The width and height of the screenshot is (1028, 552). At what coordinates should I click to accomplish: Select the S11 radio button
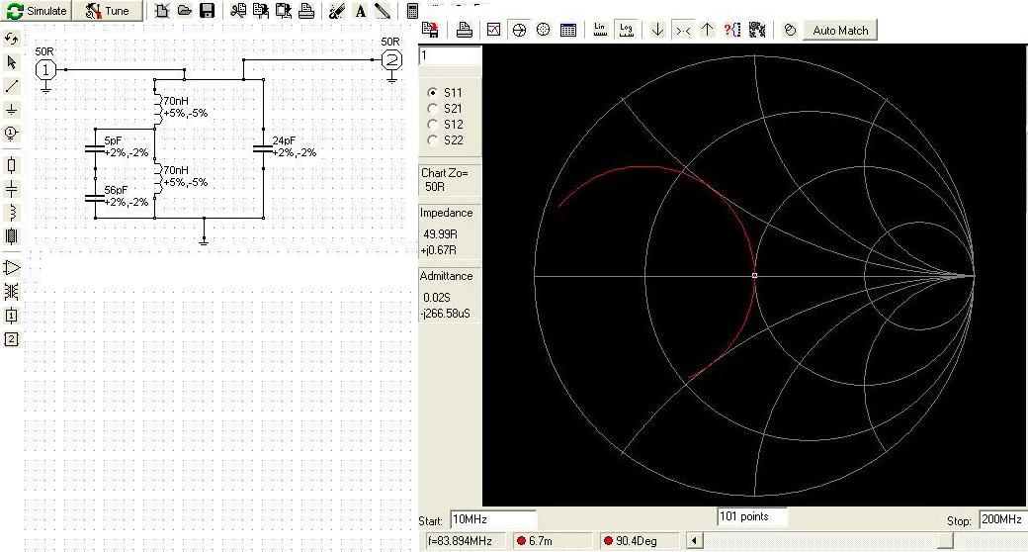click(x=433, y=92)
